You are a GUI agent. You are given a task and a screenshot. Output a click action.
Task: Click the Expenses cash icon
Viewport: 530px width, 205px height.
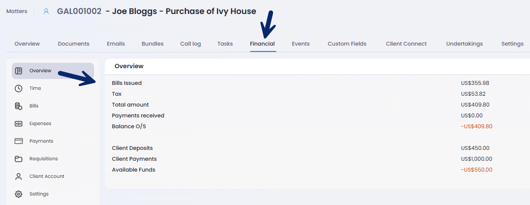[19, 124]
